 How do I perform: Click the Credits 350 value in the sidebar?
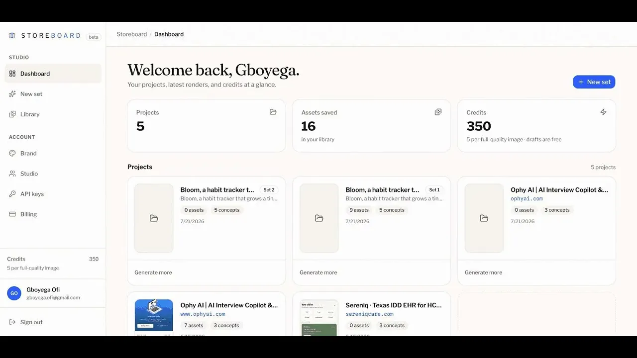[94, 259]
